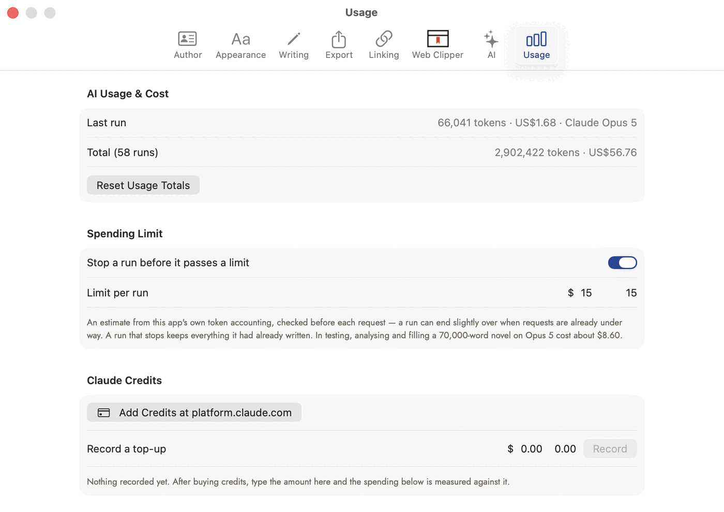Open the Export preferences pane

tap(339, 46)
